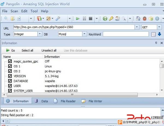Click the horizontal scrollbar thumb in list
Screen dimensions: 164x126
pyautogui.click(x=72, y=95)
